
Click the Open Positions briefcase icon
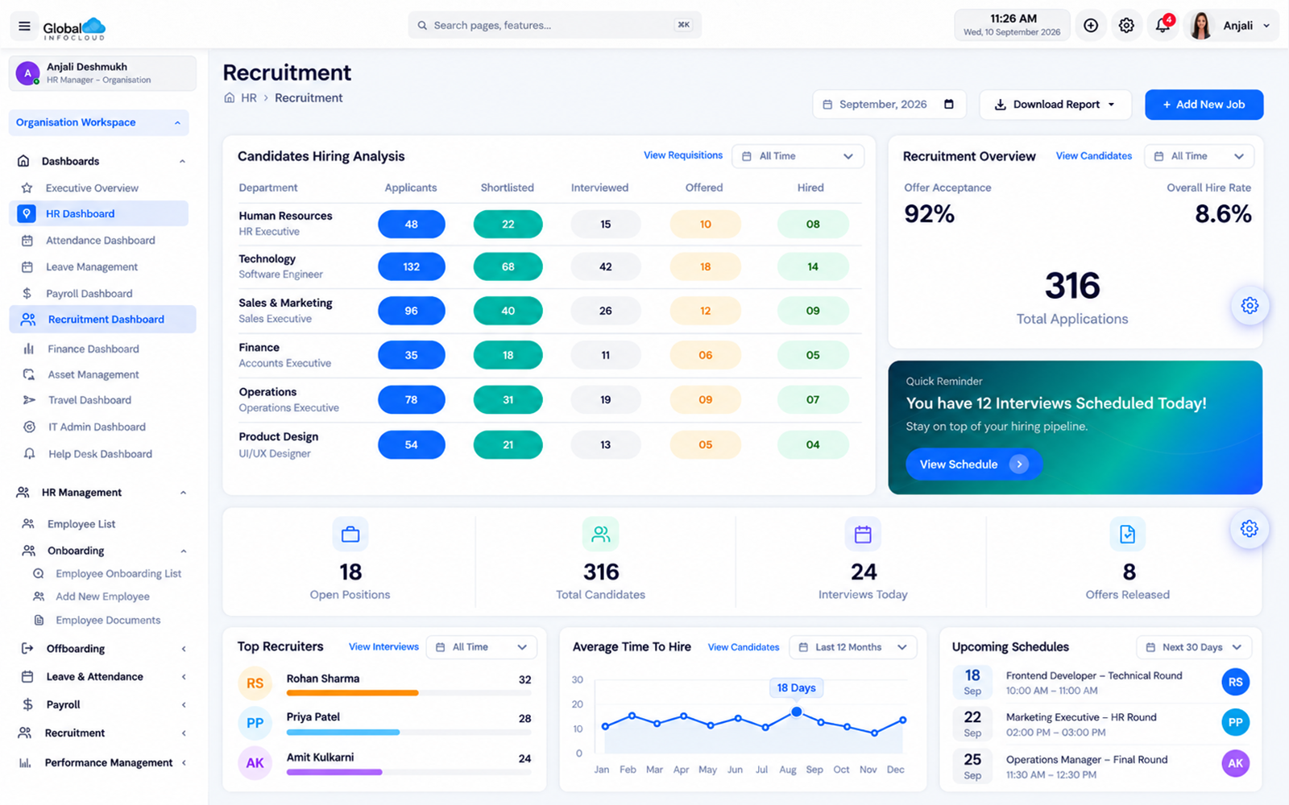pyautogui.click(x=350, y=534)
